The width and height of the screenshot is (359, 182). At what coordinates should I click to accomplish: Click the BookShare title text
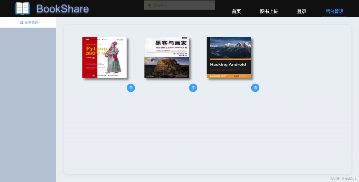pyautogui.click(x=63, y=9)
